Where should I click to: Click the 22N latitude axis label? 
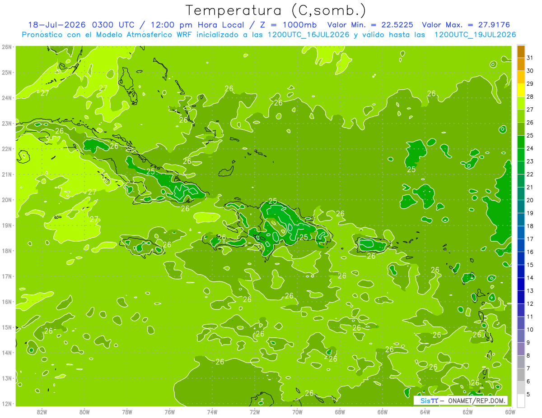click(x=7, y=149)
